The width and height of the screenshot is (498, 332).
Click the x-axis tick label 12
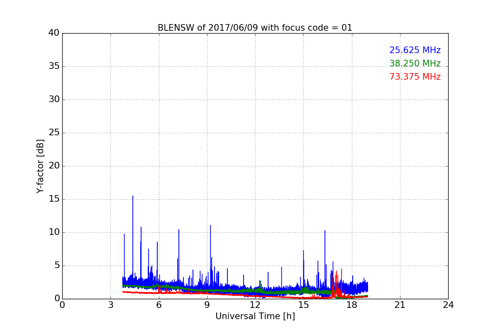pyautogui.click(x=255, y=305)
